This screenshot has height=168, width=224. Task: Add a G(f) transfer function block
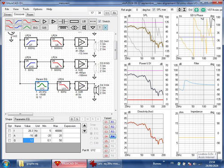(44, 28)
